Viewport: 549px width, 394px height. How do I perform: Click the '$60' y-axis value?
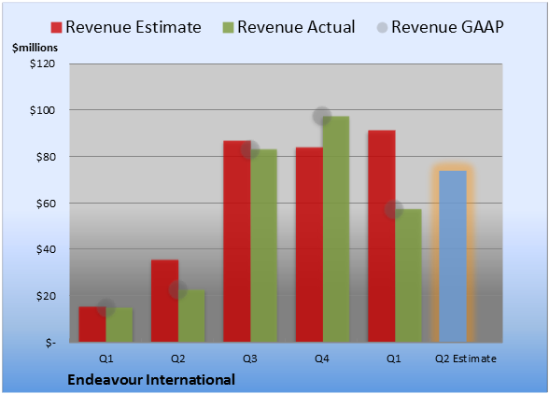46,204
